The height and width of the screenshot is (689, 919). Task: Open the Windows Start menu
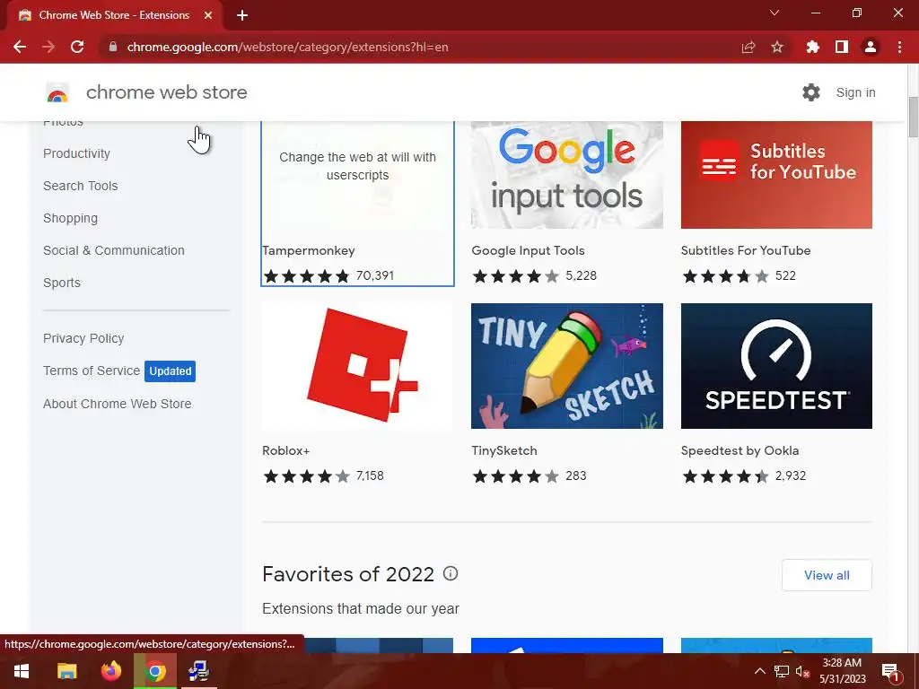pos(22,671)
